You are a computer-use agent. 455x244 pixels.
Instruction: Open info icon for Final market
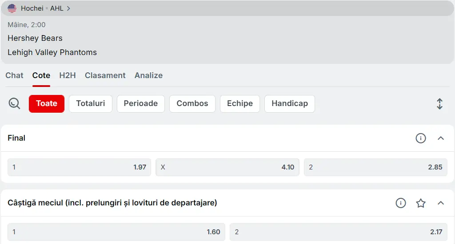pyautogui.click(x=420, y=138)
